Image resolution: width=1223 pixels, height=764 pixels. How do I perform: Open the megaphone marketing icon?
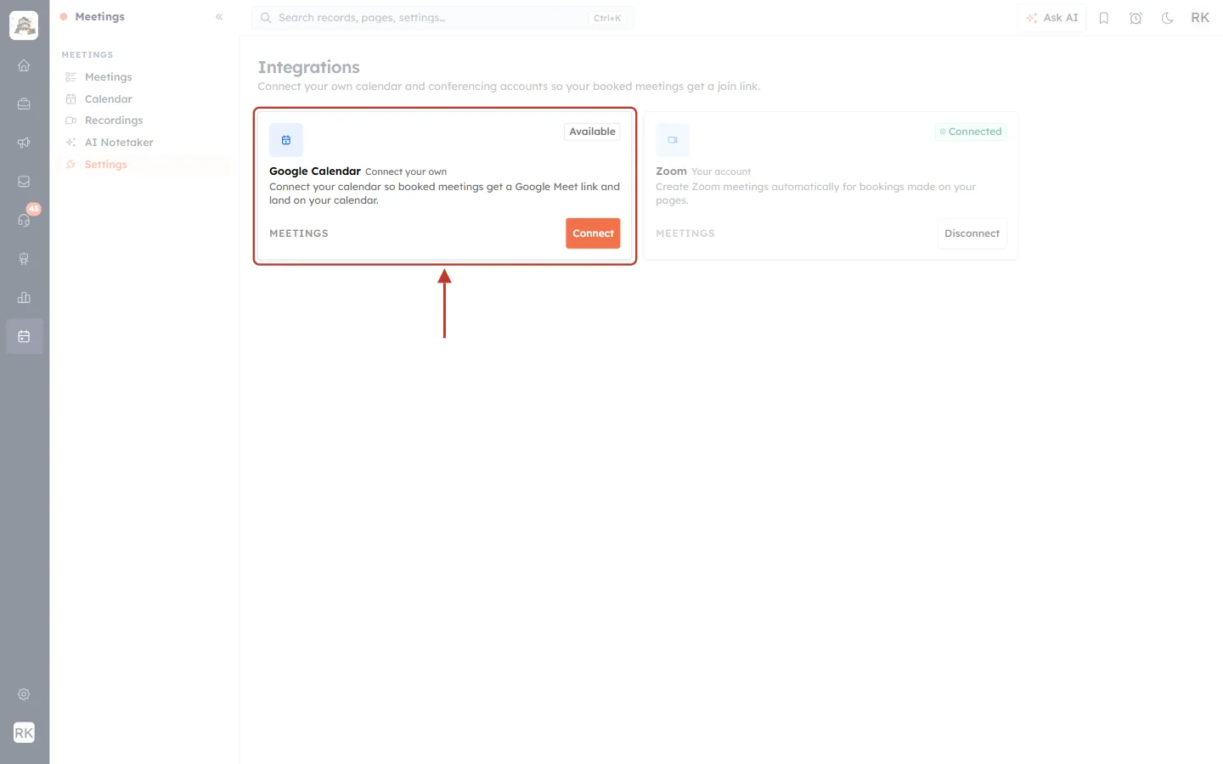click(x=24, y=143)
